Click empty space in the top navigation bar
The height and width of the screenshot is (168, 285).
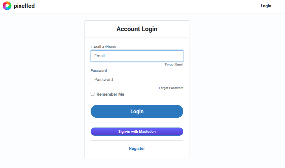pos(146,6)
